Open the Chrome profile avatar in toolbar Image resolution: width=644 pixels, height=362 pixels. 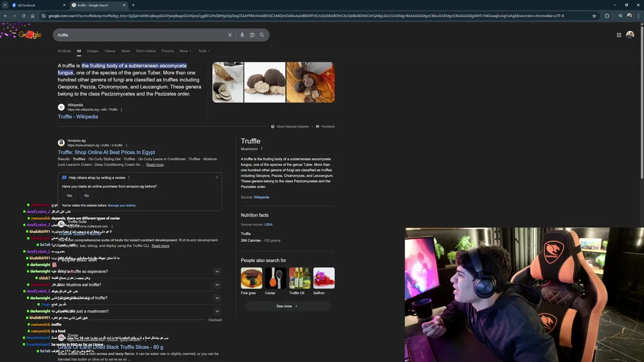pos(629,16)
